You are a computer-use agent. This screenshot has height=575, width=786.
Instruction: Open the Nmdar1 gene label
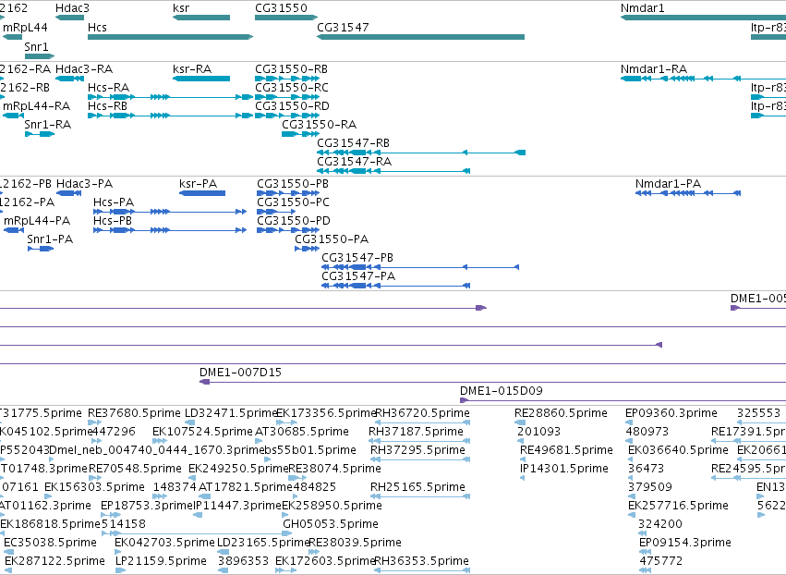(x=642, y=8)
